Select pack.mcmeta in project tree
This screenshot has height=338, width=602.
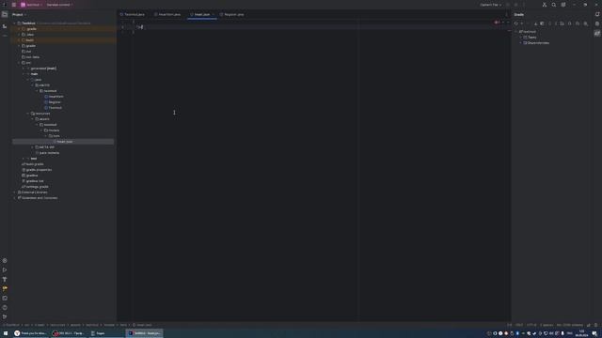point(47,153)
